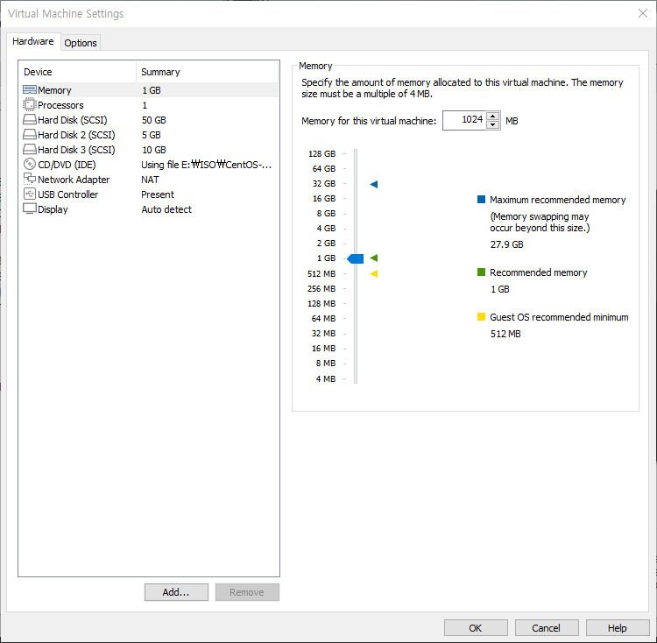This screenshot has width=657, height=643.
Task: Select the Processors row
Action: pos(150,105)
